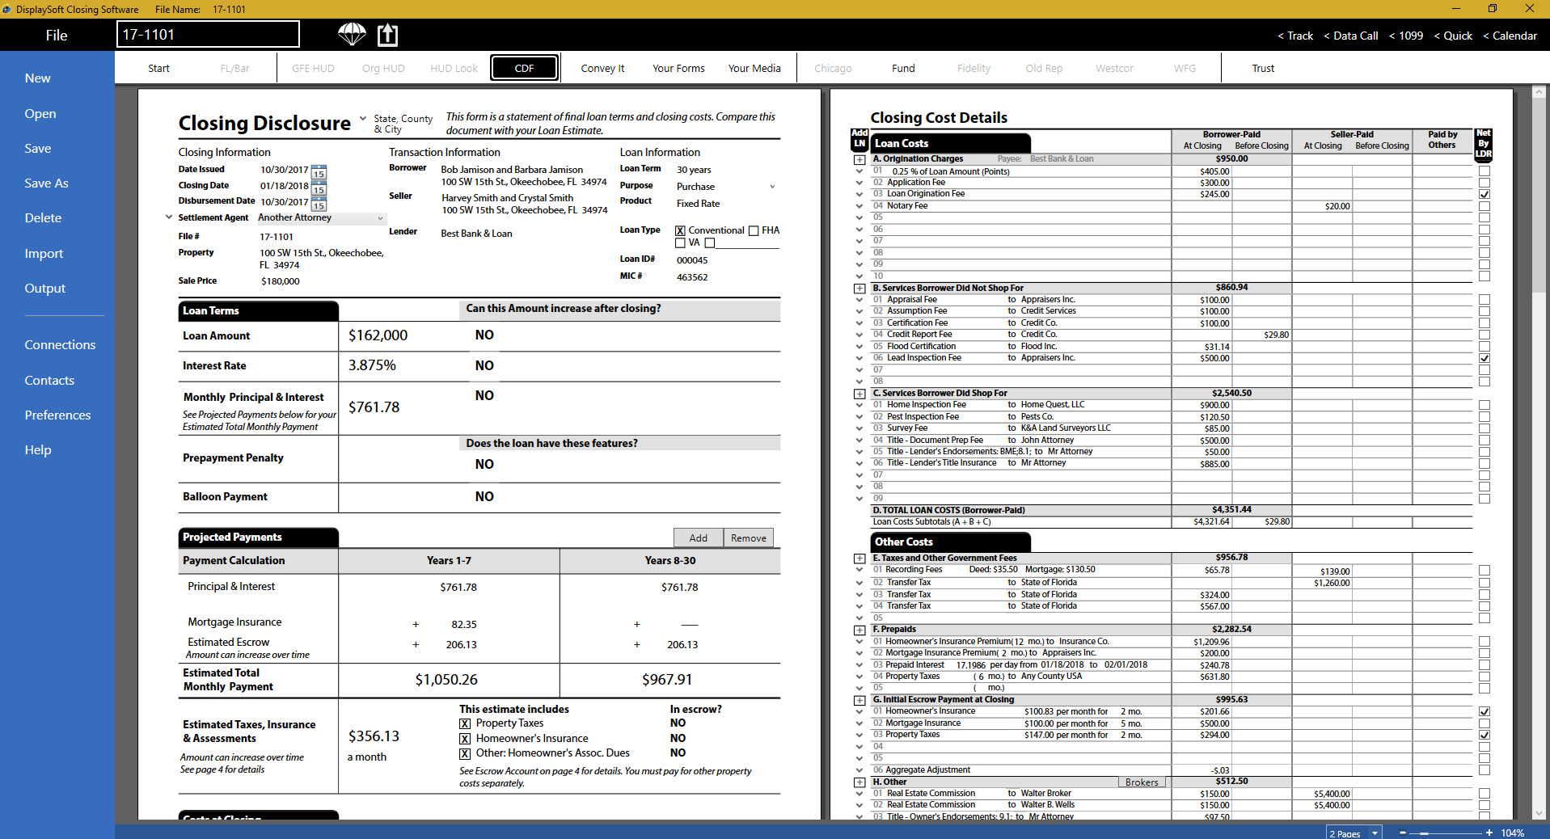Expand State, County & City chevron
Image resolution: width=1550 pixels, height=839 pixels.
pos(363,118)
